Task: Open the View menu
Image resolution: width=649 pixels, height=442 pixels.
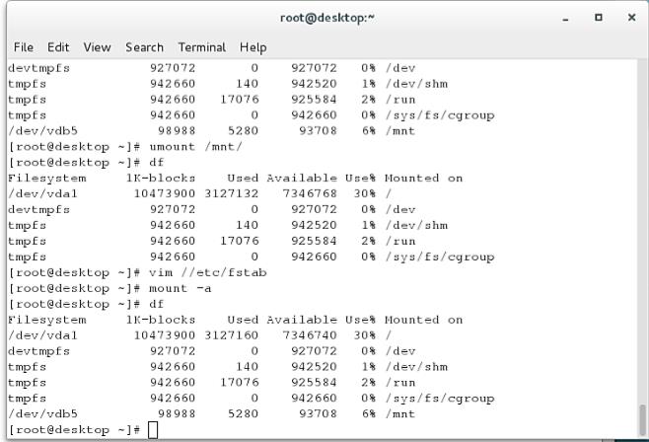Action: [x=97, y=47]
